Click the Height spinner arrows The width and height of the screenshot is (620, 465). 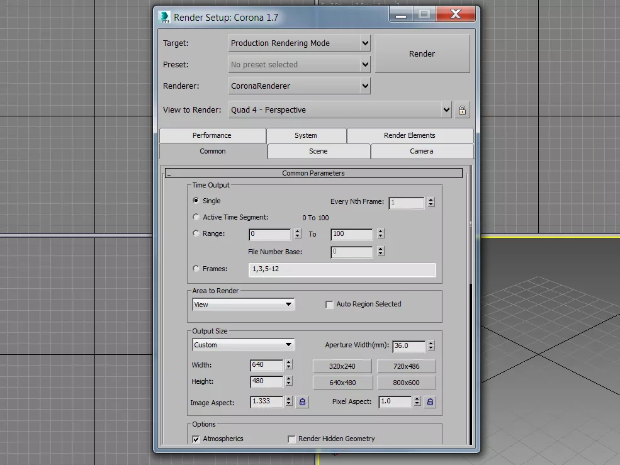coord(288,381)
